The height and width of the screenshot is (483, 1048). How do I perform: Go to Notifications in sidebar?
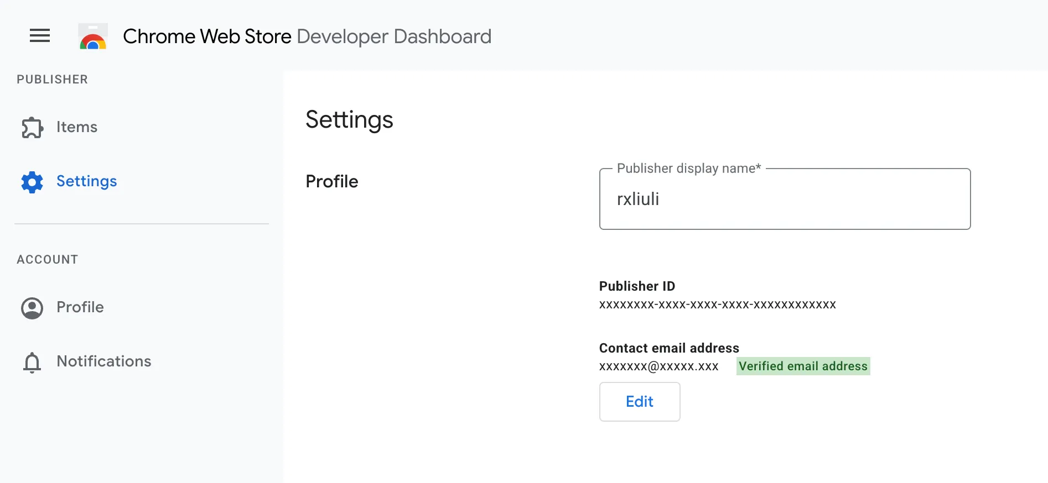[104, 361]
